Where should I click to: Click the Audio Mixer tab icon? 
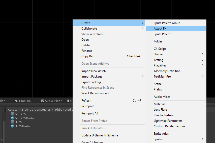coord(42,101)
